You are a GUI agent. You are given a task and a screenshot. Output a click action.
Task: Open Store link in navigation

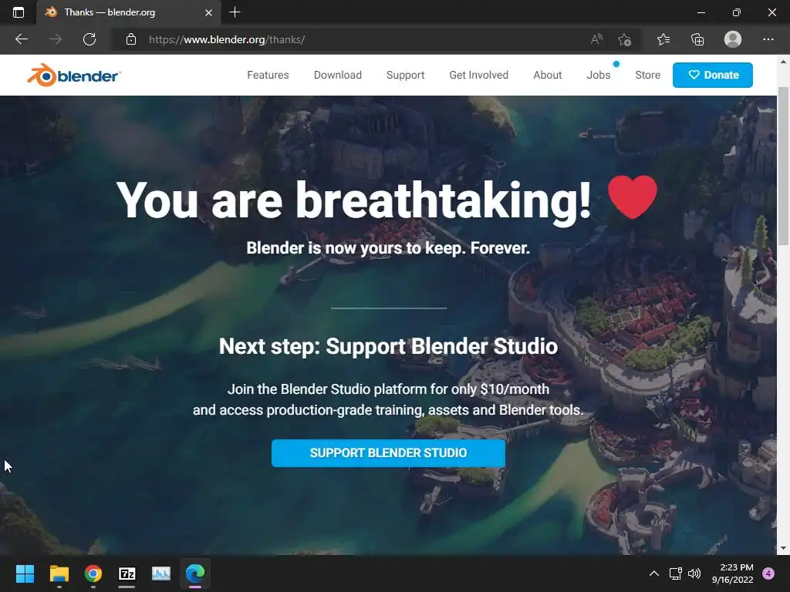647,75
